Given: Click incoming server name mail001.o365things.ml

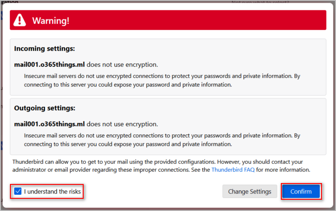Looking at the screenshot, I should 49,64.
